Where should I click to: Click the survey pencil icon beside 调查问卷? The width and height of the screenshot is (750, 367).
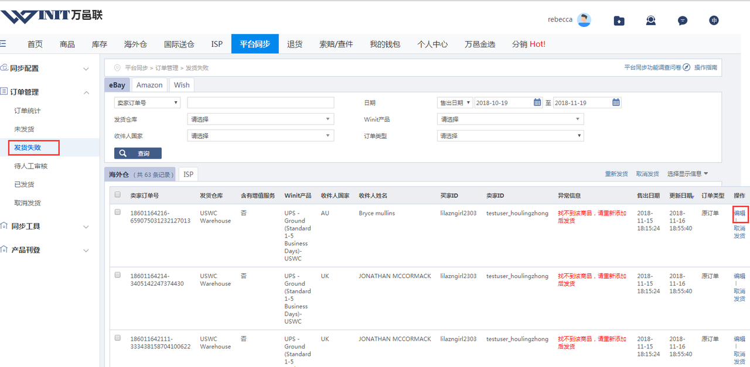point(687,67)
